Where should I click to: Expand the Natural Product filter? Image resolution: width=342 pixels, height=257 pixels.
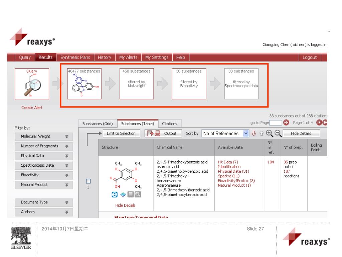click(x=44, y=185)
